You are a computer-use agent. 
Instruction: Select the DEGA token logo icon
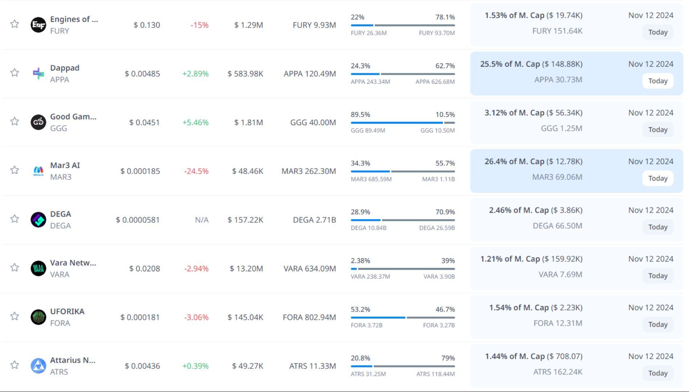click(38, 220)
